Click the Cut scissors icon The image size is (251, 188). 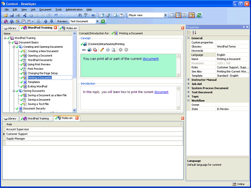[25, 15]
